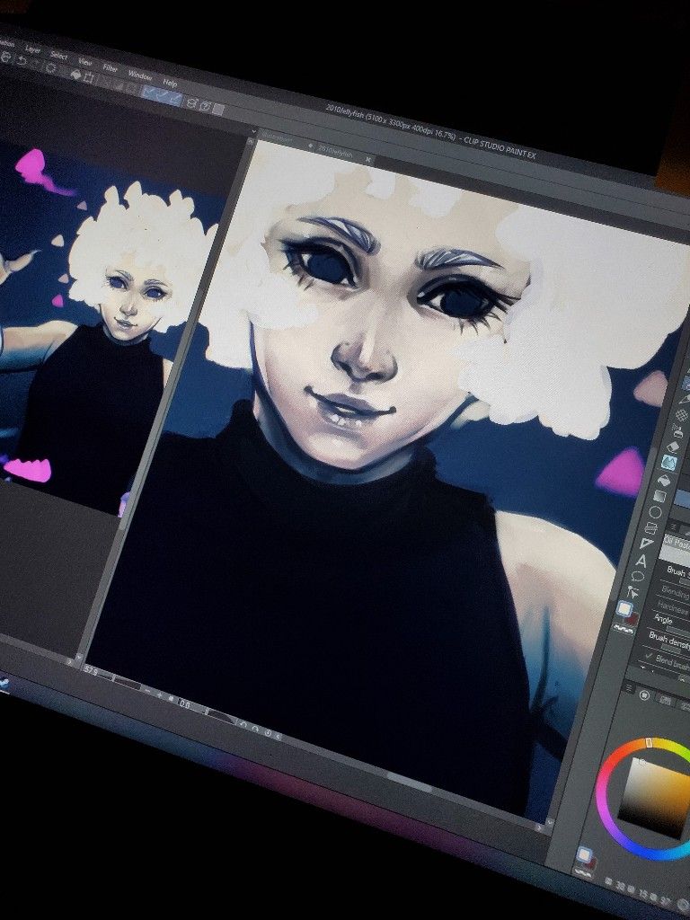This screenshot has height=920, width=690.
Task: Select the Gradient tool
Action: click(x=659, y=496)
